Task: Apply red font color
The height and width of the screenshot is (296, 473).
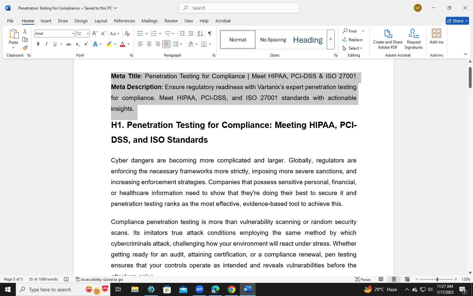Action: (123, 44)
